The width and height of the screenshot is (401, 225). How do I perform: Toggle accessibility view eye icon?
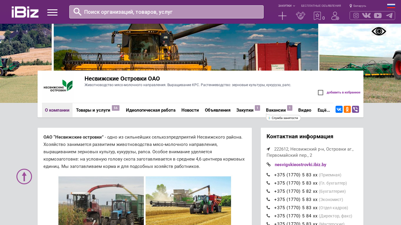(379, 31)
